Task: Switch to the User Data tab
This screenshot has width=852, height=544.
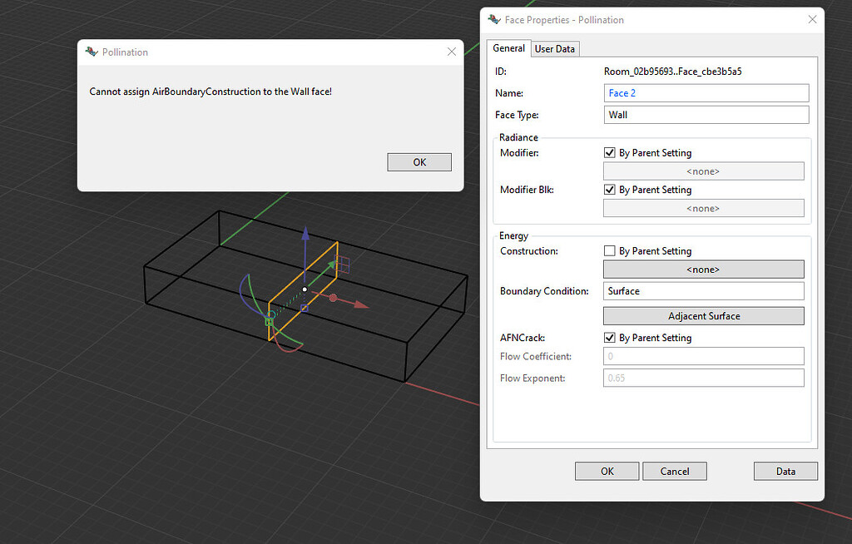Action: click(554, 48)
